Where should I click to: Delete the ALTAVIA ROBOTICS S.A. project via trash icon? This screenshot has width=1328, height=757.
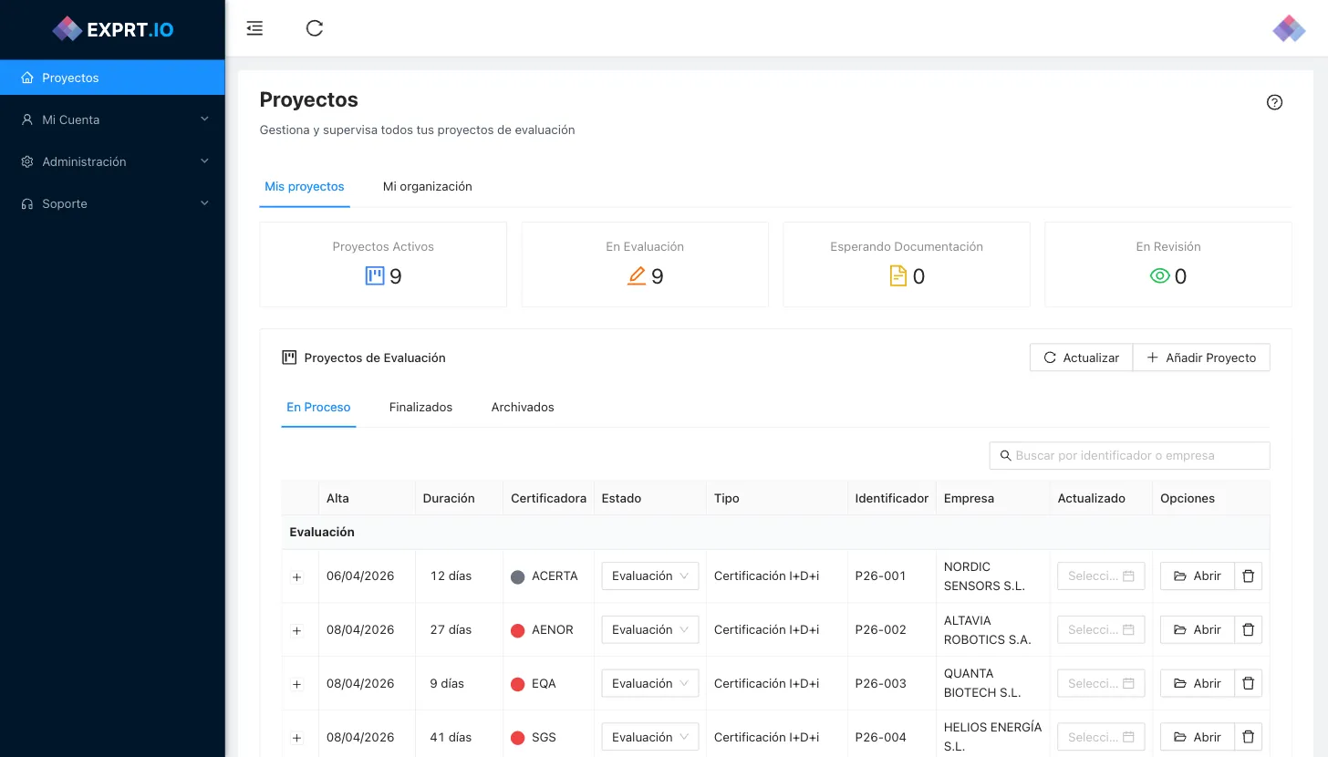pyautogui.click(x=1249, y=630)
